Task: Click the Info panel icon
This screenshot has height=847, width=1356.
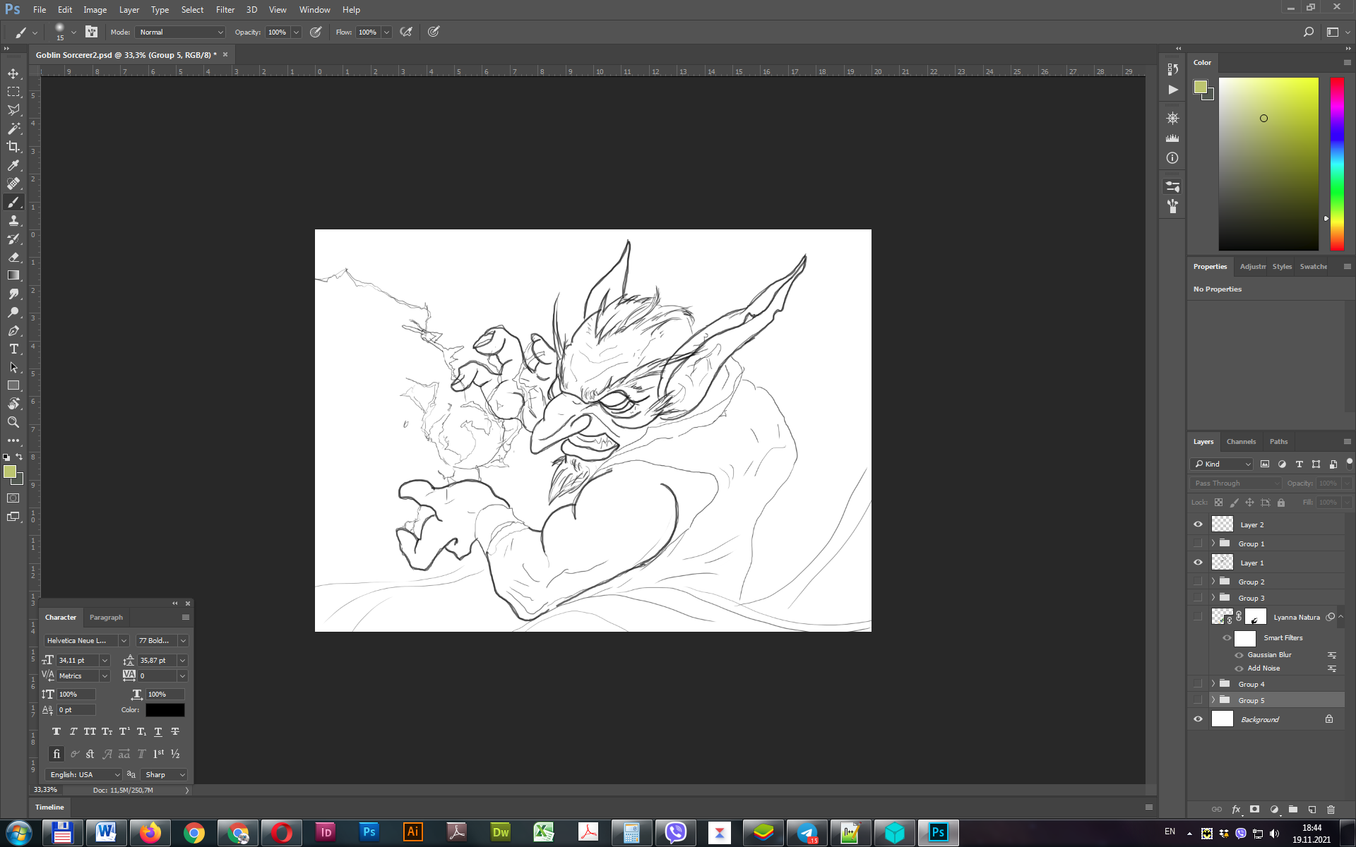Action: click(x=1172, y=158)
